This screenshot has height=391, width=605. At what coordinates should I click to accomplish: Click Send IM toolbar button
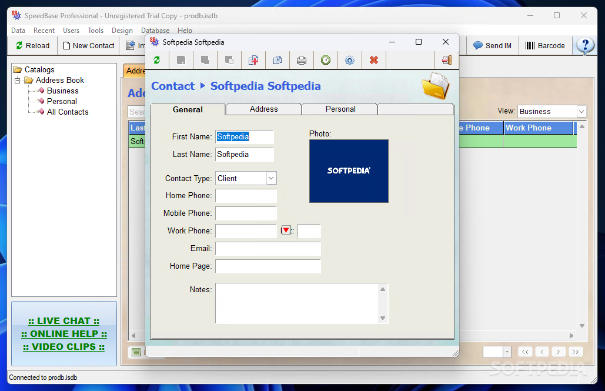click(492, 45)
